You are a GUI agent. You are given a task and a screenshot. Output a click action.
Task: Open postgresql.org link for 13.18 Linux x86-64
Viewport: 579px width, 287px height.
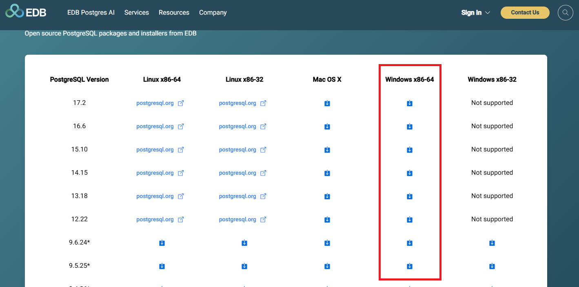coord(160,196)
